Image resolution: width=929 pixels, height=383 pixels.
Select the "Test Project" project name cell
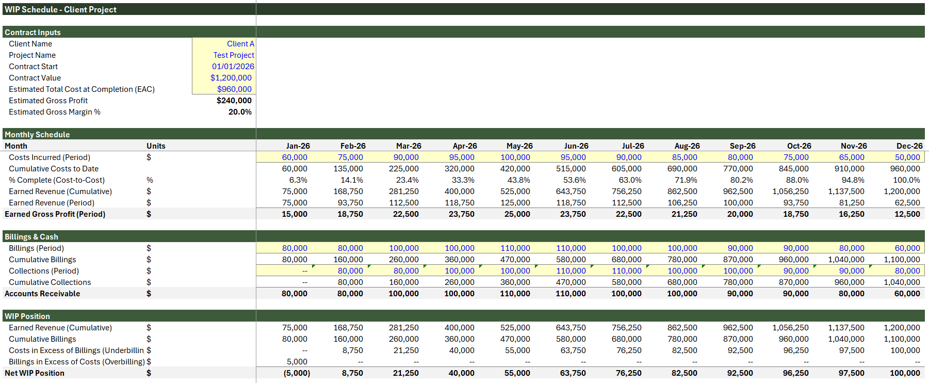[x=234, y=55]
